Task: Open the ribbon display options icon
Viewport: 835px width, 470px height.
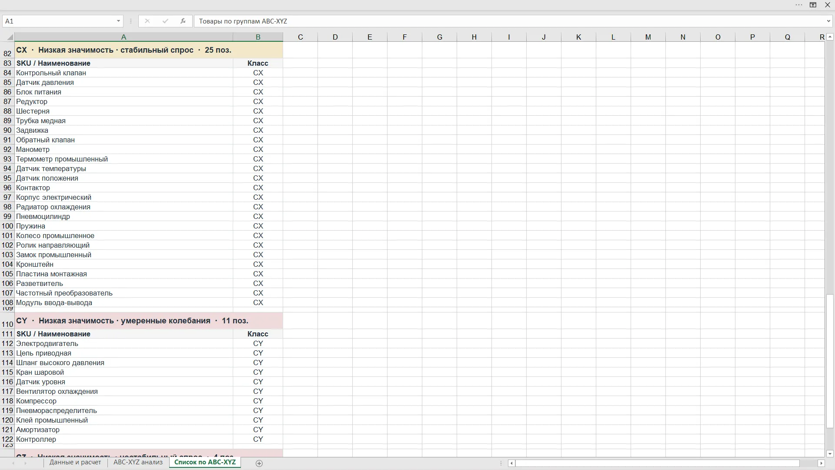Action: pos(813,5)
